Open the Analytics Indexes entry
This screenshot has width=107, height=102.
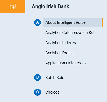tap(61, 43)
